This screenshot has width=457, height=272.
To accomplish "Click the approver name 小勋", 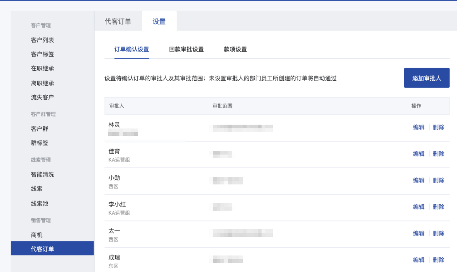I will 114,178.
